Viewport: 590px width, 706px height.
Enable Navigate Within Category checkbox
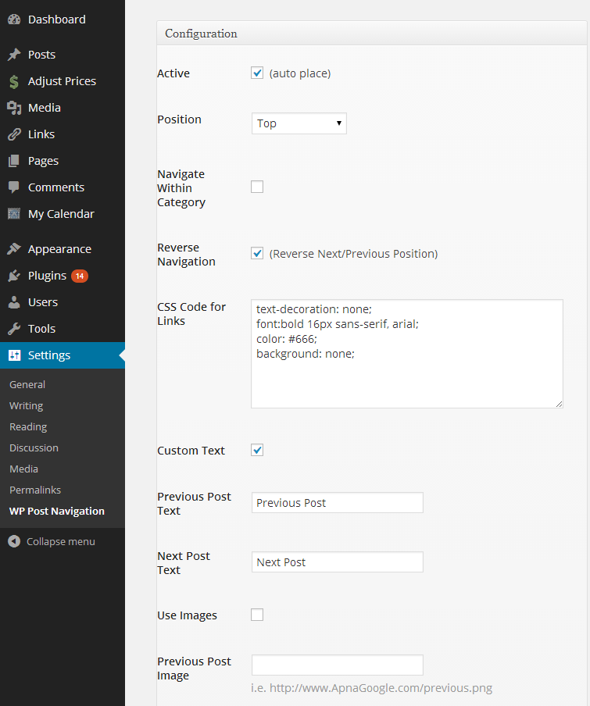(257, 187)
